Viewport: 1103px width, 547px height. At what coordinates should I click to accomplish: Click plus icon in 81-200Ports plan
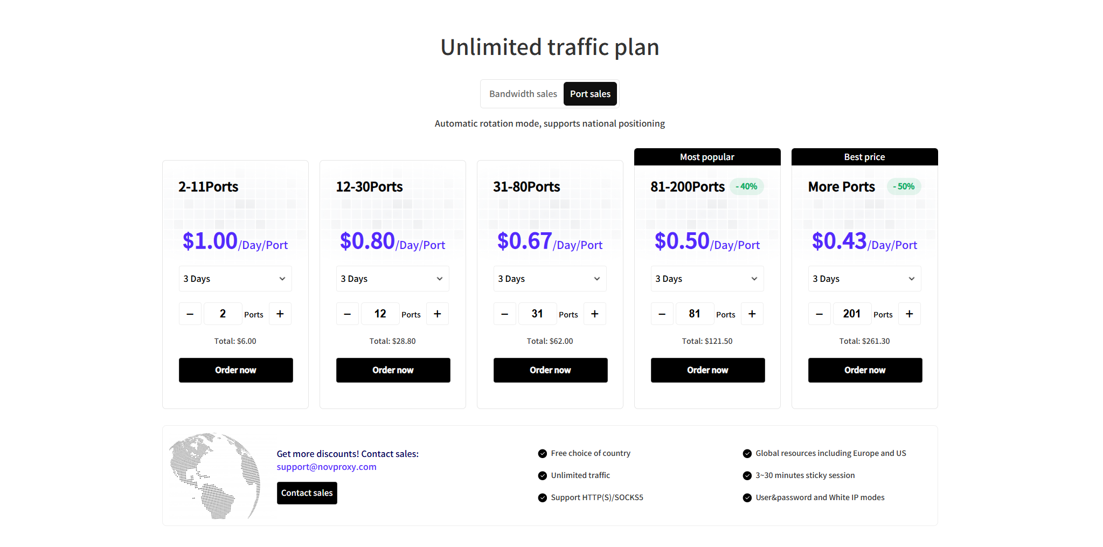click(x=752, y=314)
